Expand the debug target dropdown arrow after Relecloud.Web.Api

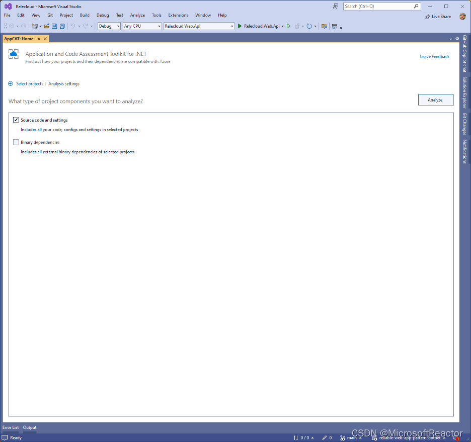[283, 26]
